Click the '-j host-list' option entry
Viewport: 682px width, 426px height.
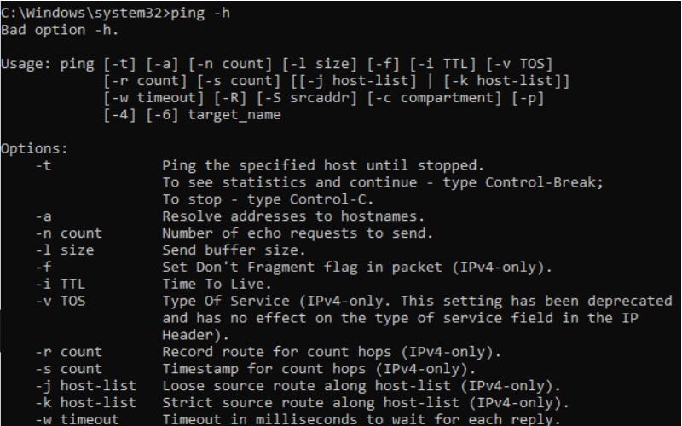[x=86, y=386]
